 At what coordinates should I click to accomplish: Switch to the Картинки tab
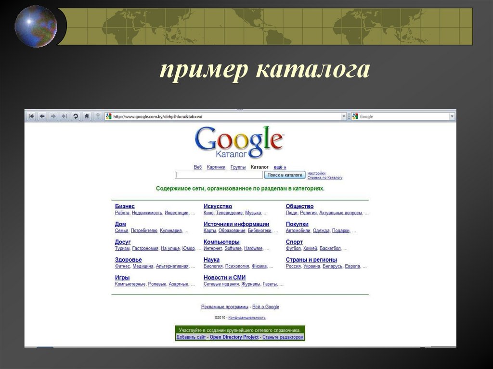pyautogui.click(x=217, y=167)
